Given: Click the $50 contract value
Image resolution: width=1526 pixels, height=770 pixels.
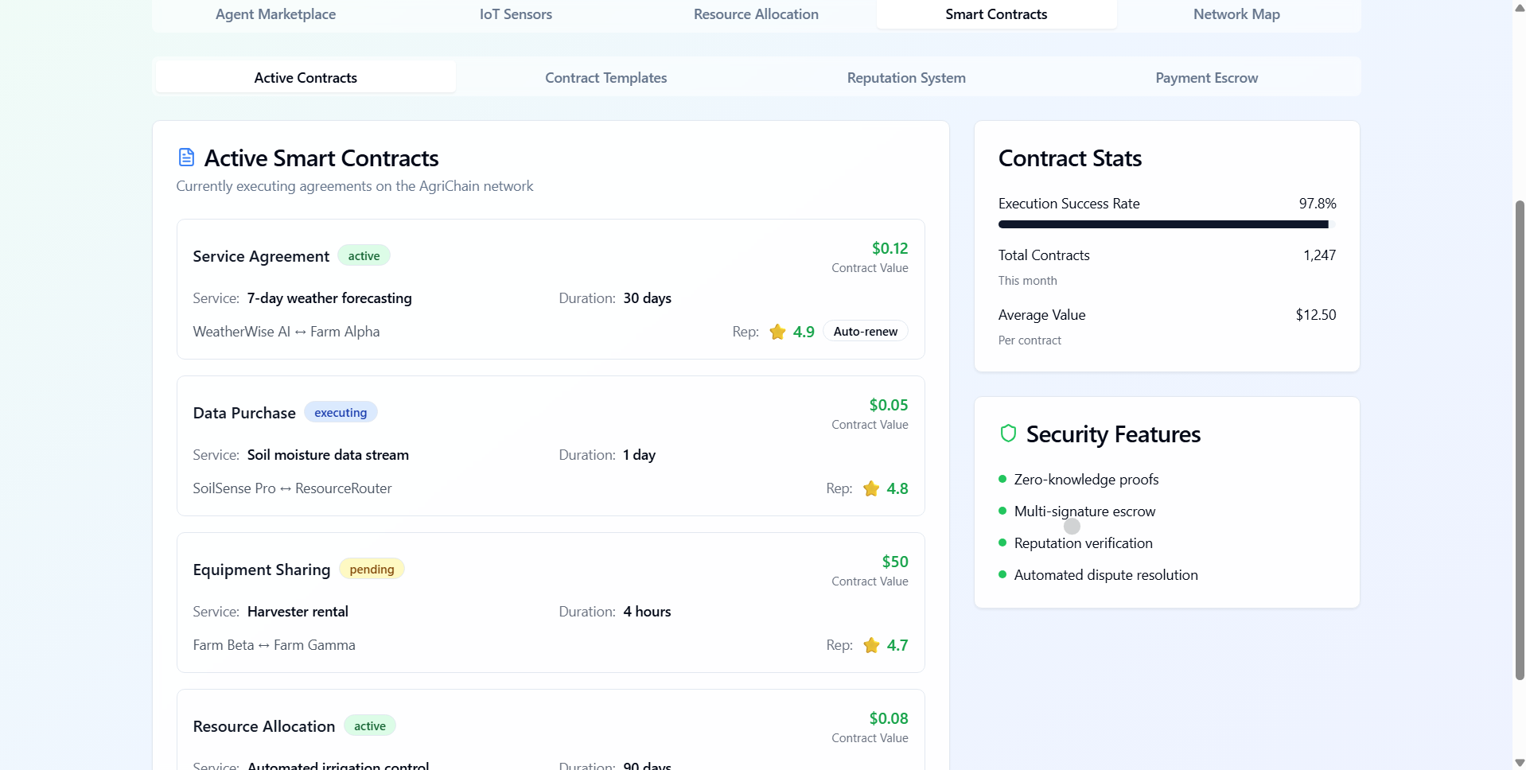Looking at the screenshot, I should click(895, 562).
